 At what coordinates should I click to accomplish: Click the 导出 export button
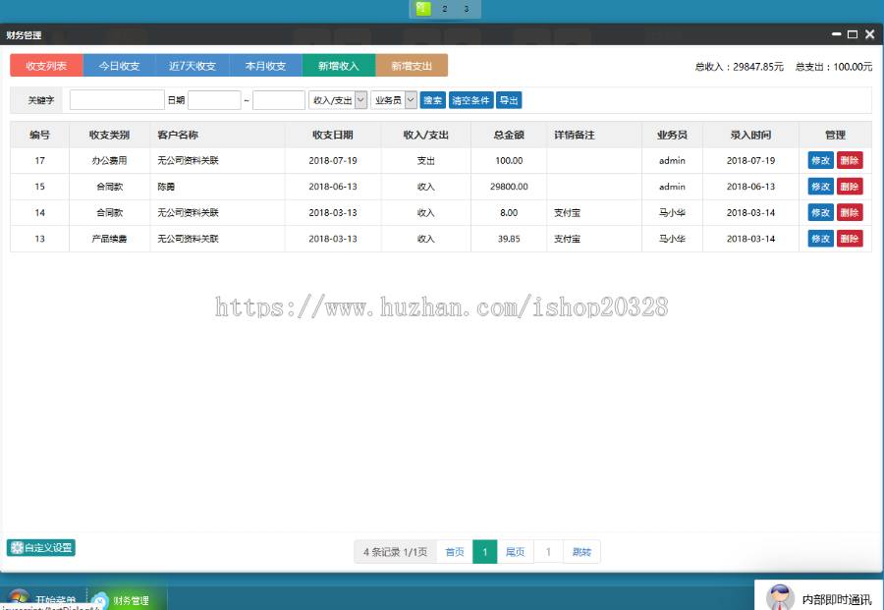click(508, 99)
